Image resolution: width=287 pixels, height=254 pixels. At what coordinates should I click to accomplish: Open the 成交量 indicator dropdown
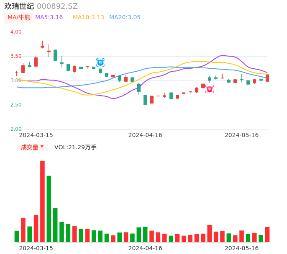coord(32,147)
